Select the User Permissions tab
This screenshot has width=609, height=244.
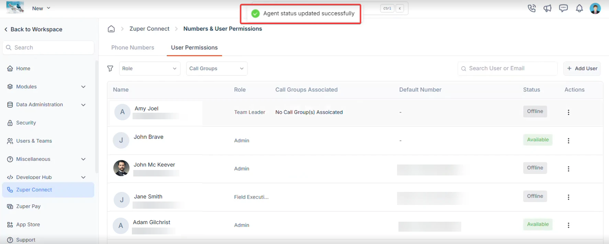coord(194,48)
